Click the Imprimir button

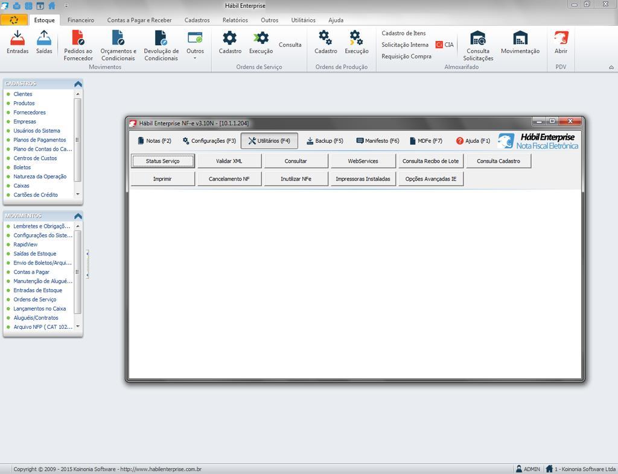click(163, 179)
